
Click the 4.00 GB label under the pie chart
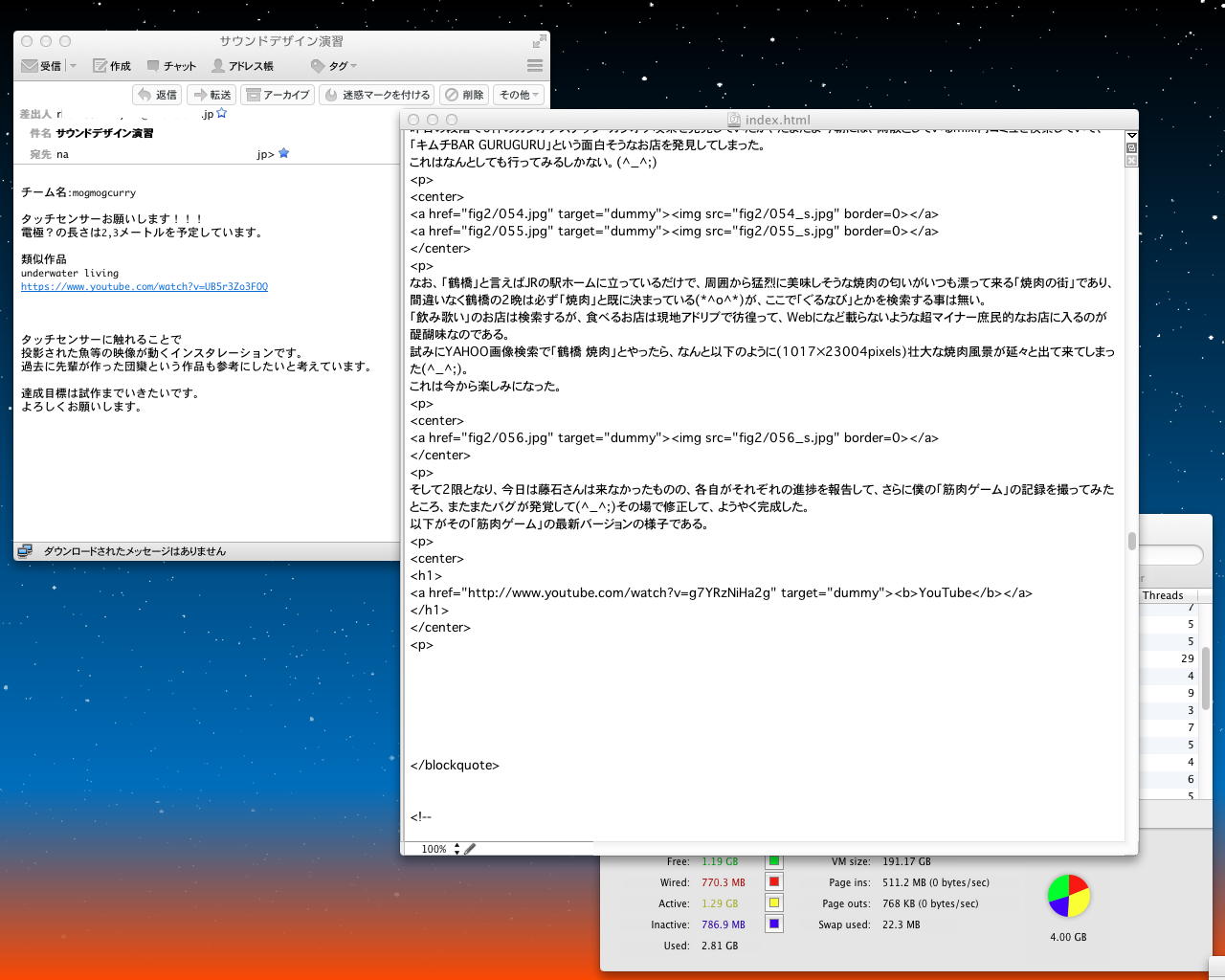tap(1068, 937)
